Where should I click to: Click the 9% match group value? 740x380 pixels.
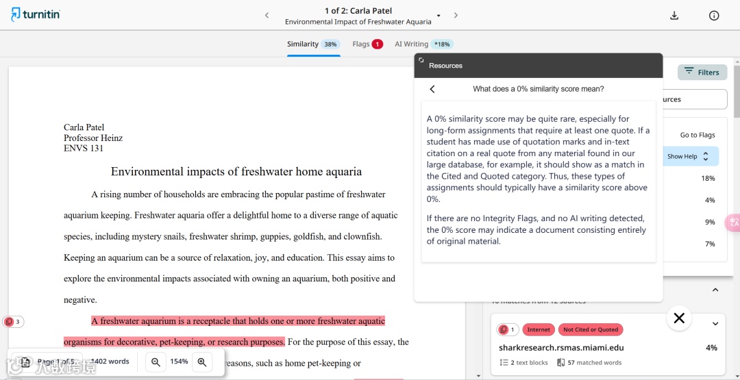(x=710, y=222)
